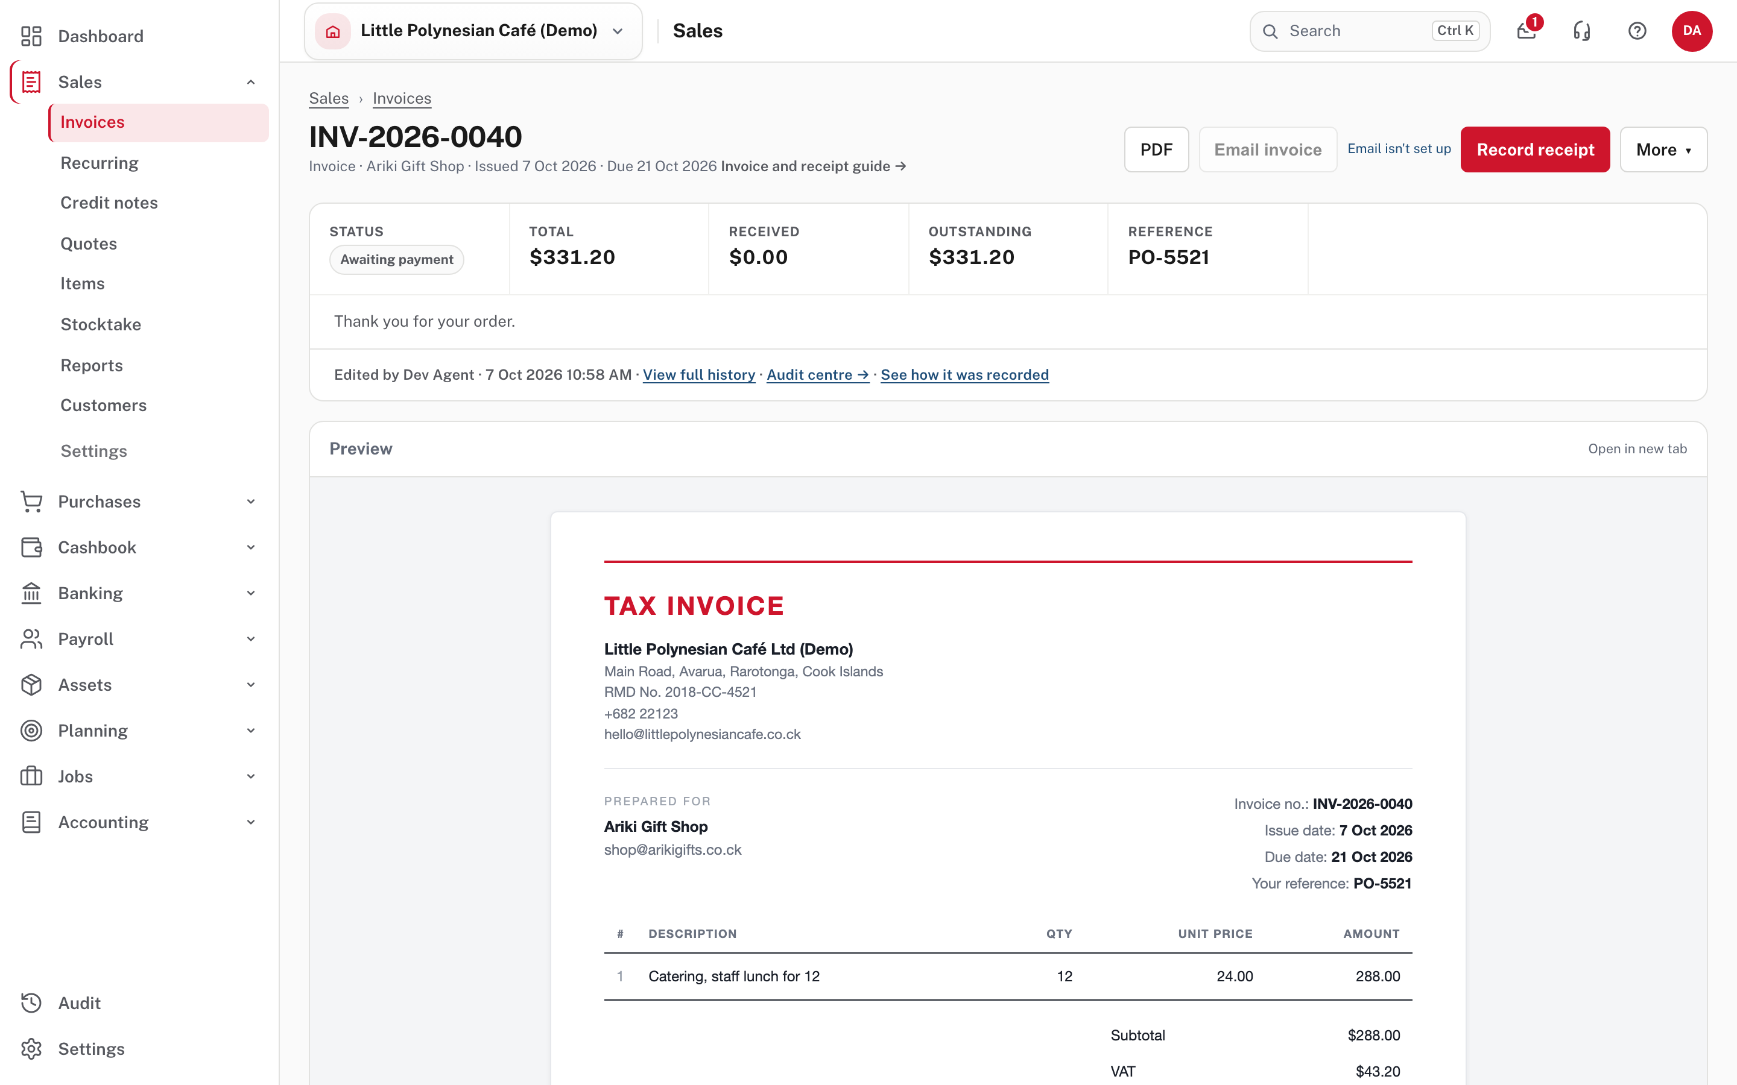Expand the Payroll section chevron
The height and width of the screenshot is (1085, 1737).
point(250,639)
